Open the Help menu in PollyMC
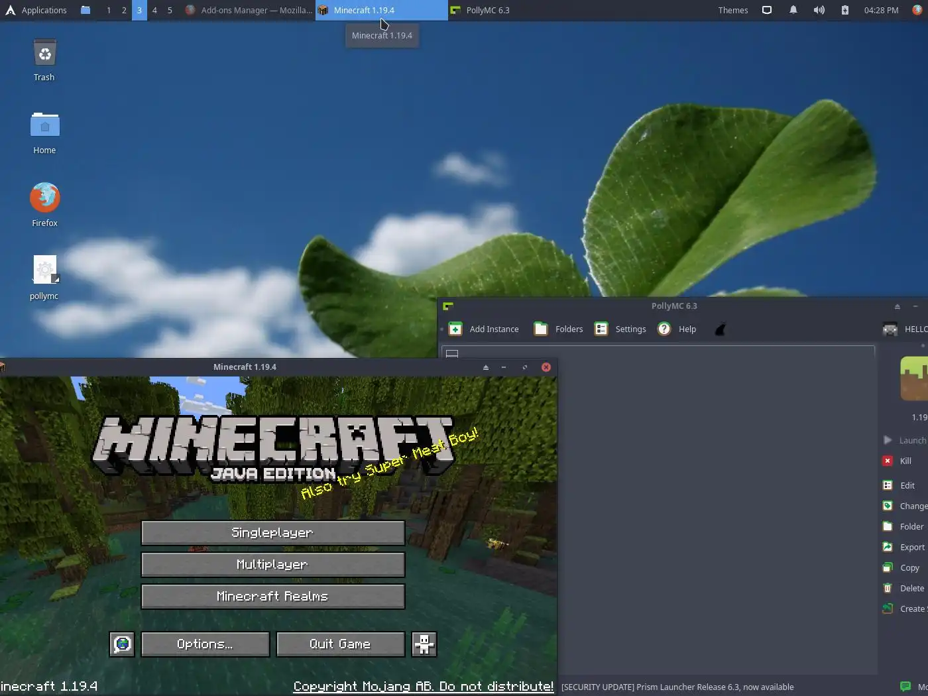 point(664,329)
